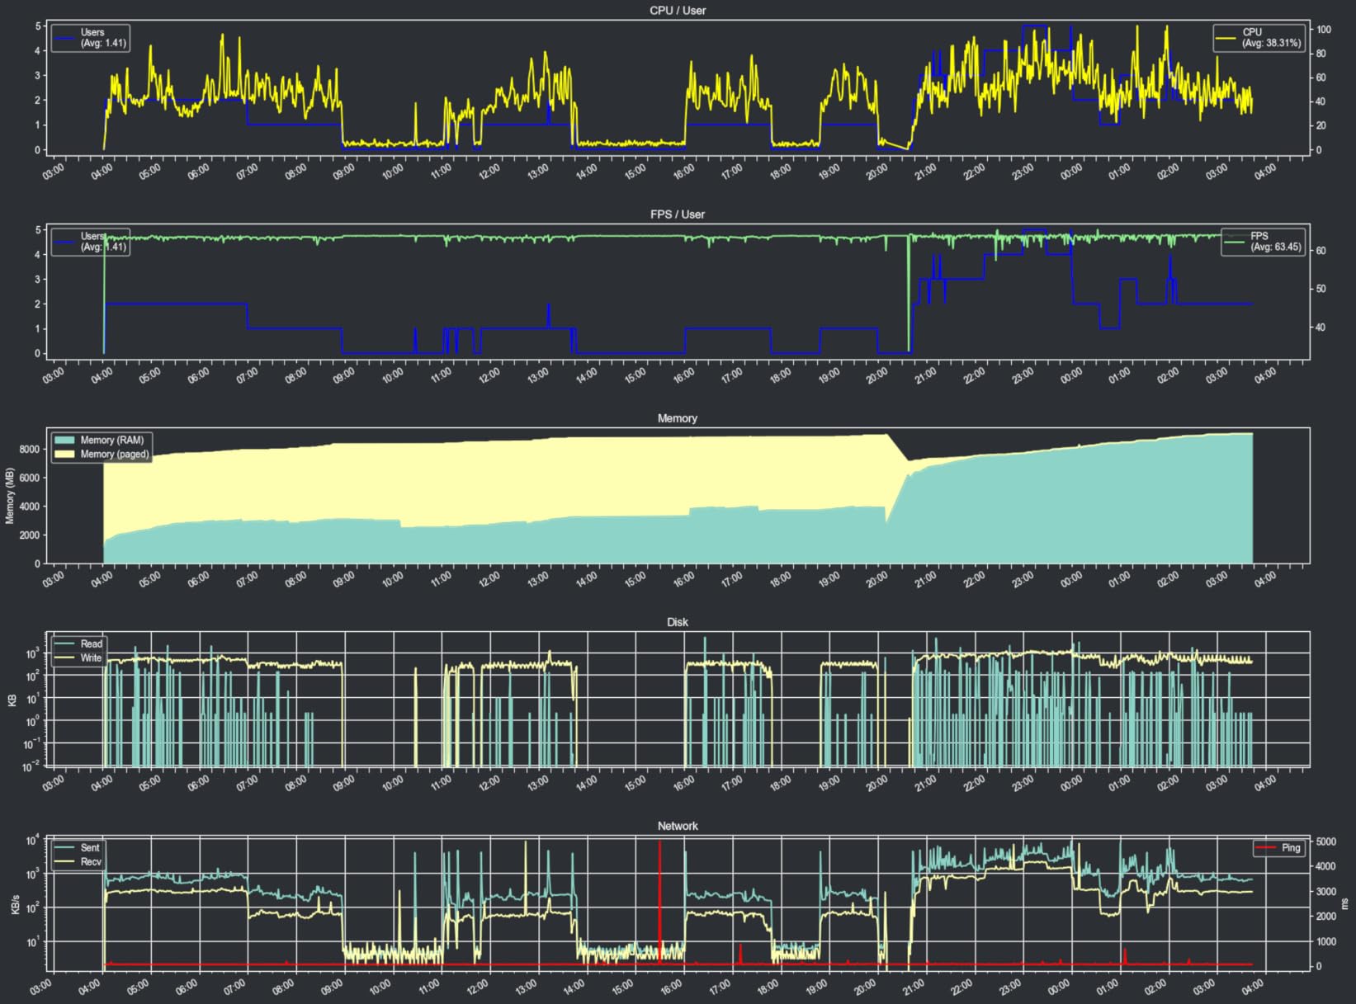The image size is (1356, 1004).
Task: Click the 60 tick on the FPS axis
Action: click(1321, 252)
